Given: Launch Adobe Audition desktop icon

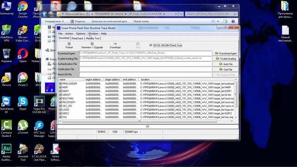Looking at the screenshot, I should click(x=6, y=153).
